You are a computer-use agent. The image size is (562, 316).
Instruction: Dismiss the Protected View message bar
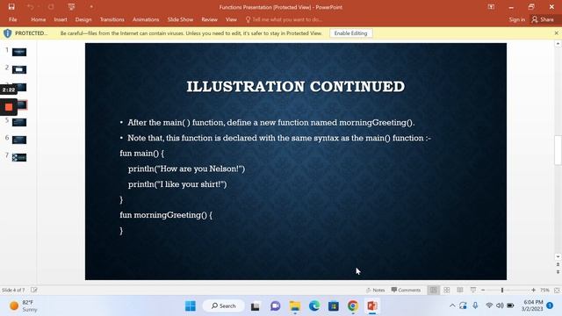click(x=556, y=33)
